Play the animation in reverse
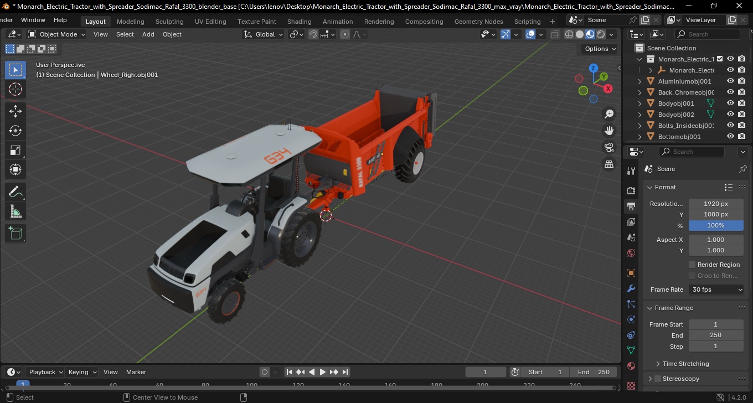 pyautogui.click(x=312, y=372)
